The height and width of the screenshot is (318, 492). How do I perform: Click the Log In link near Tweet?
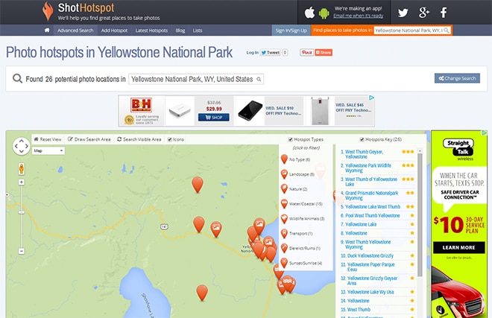click(252, 52)
